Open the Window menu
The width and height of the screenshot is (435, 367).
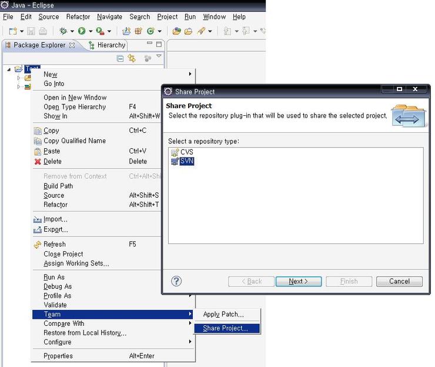click(x=215, y=17)
